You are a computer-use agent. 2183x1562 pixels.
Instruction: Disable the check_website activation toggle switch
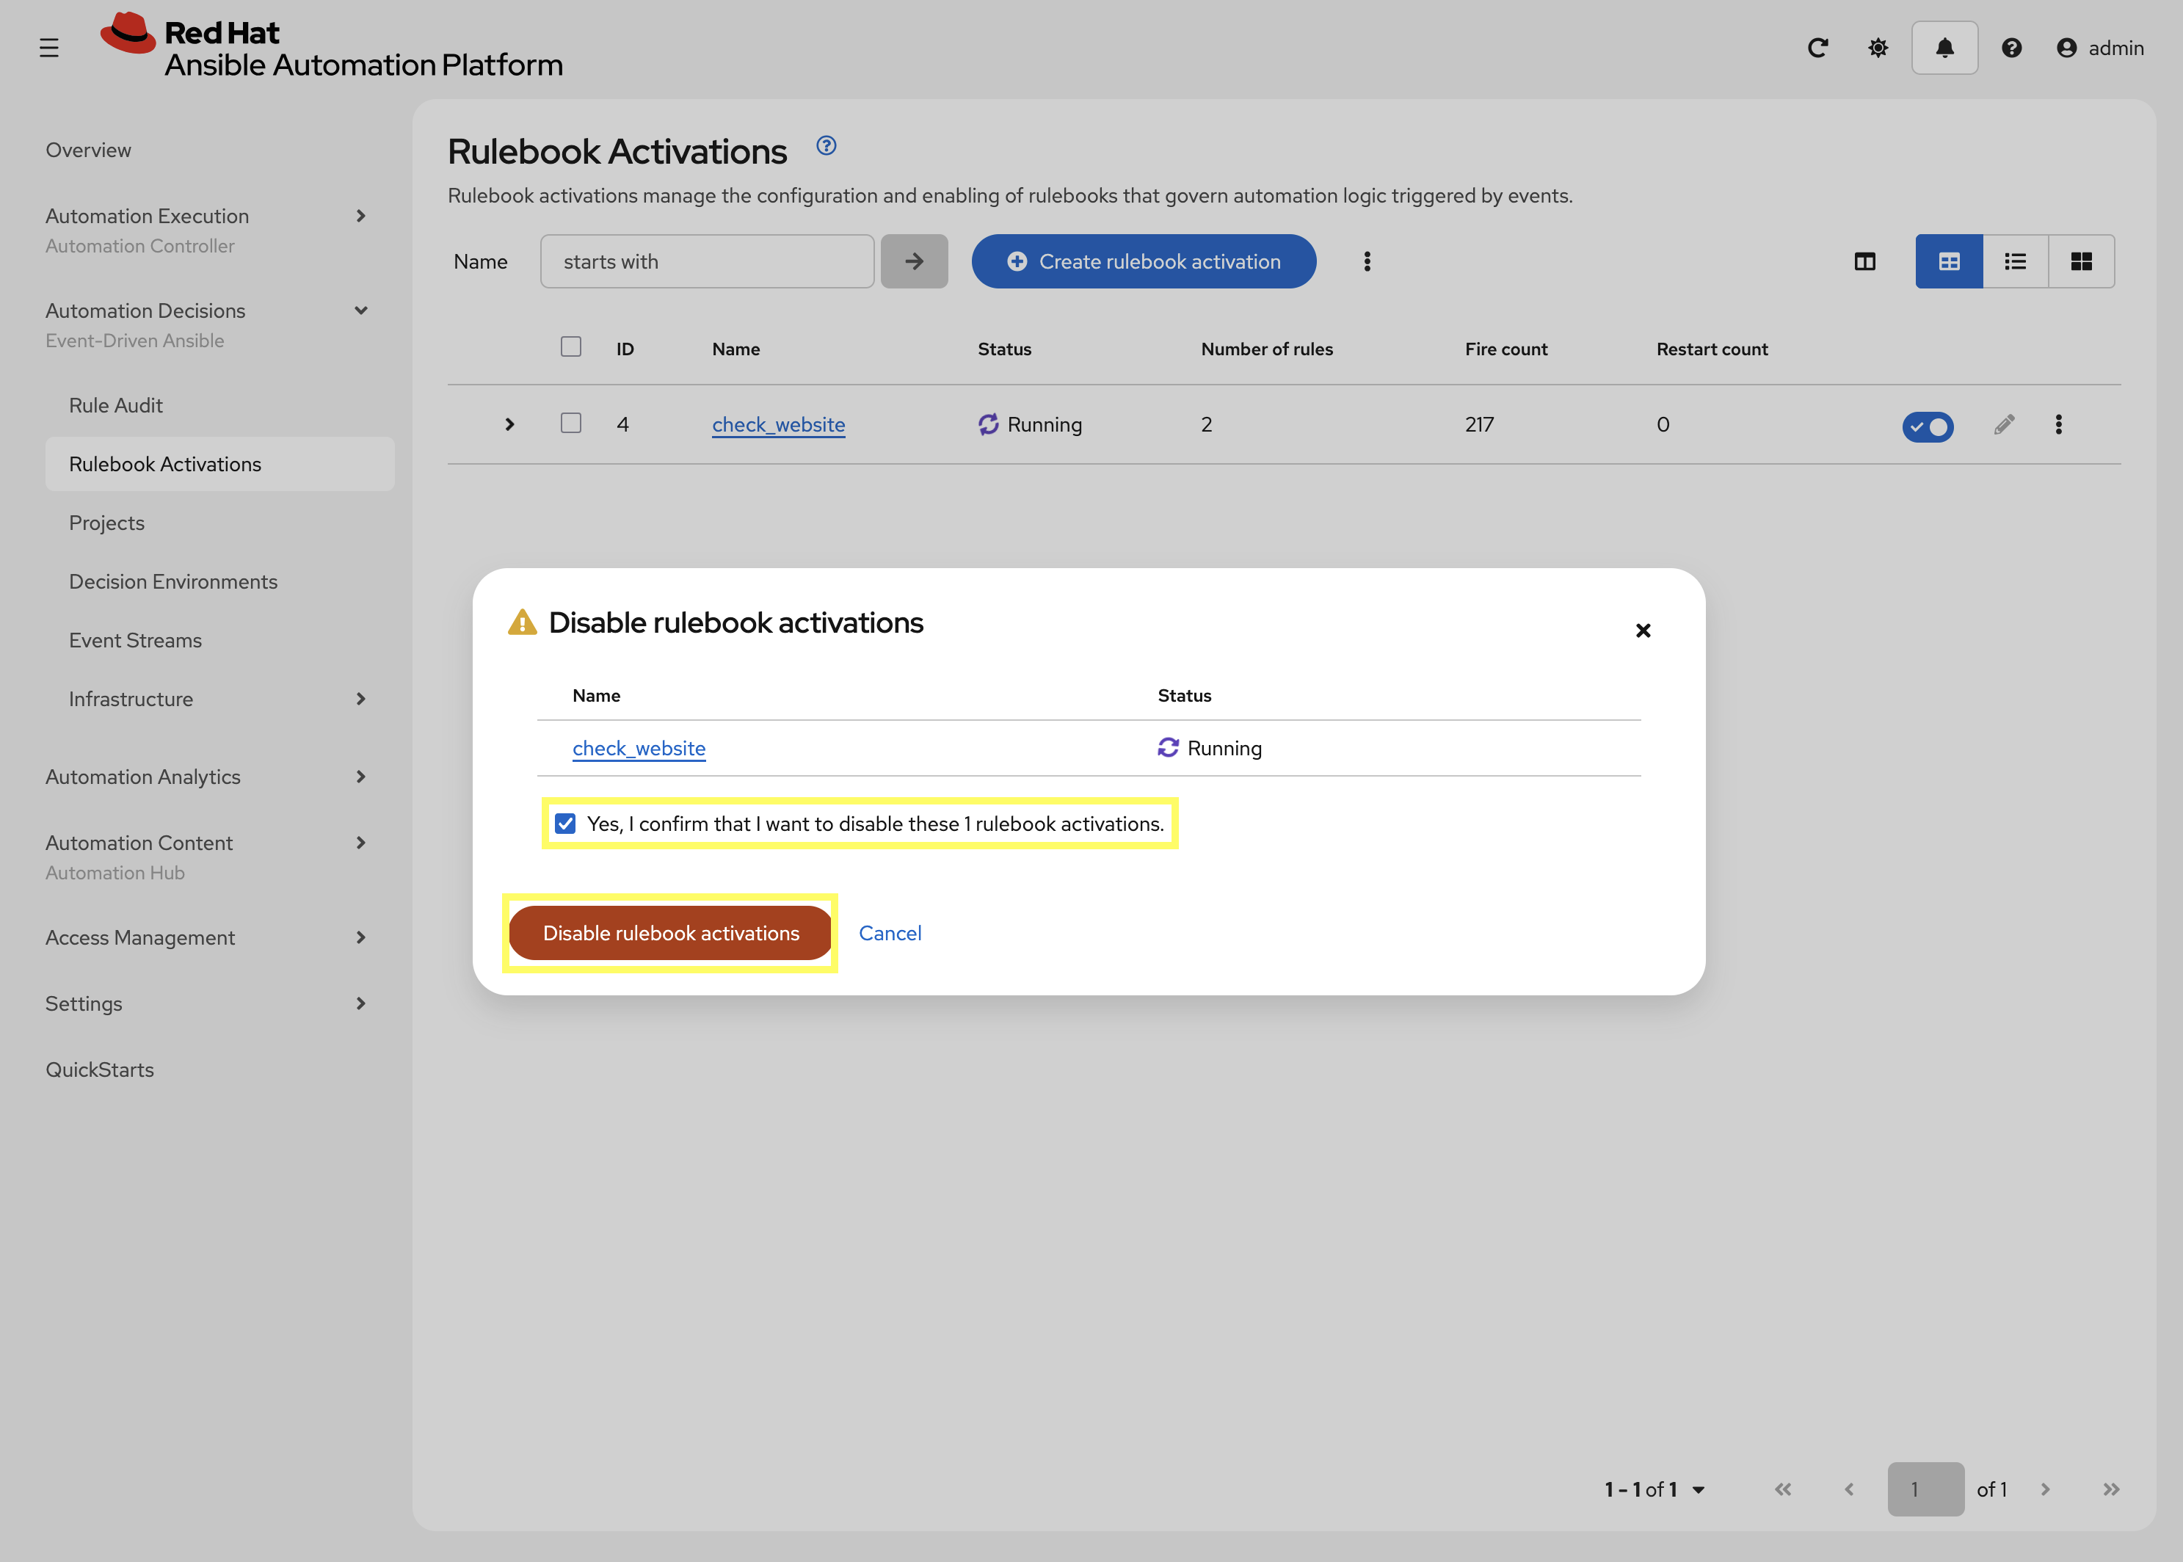1928,427
